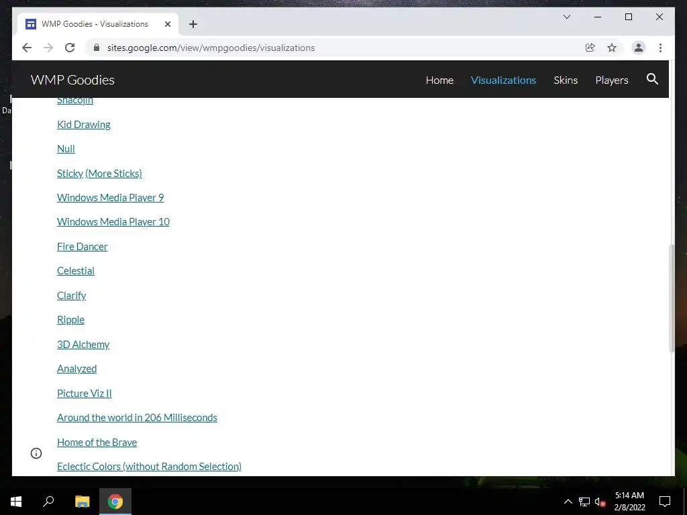Open new tab with plus button
This screenshot has width=687, height=515.
193,24
